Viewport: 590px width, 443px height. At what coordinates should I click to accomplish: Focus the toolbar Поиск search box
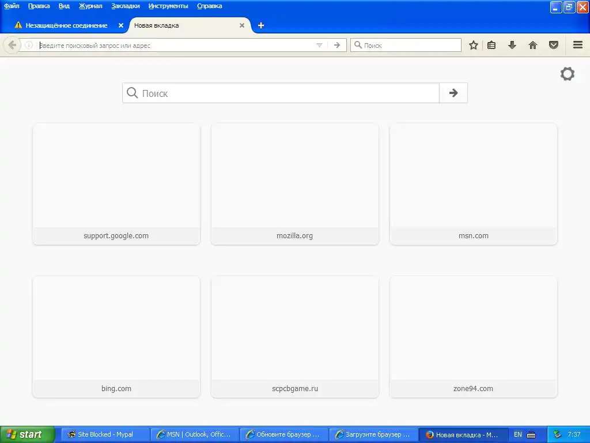pyautogui.click(x=406, y=45)
